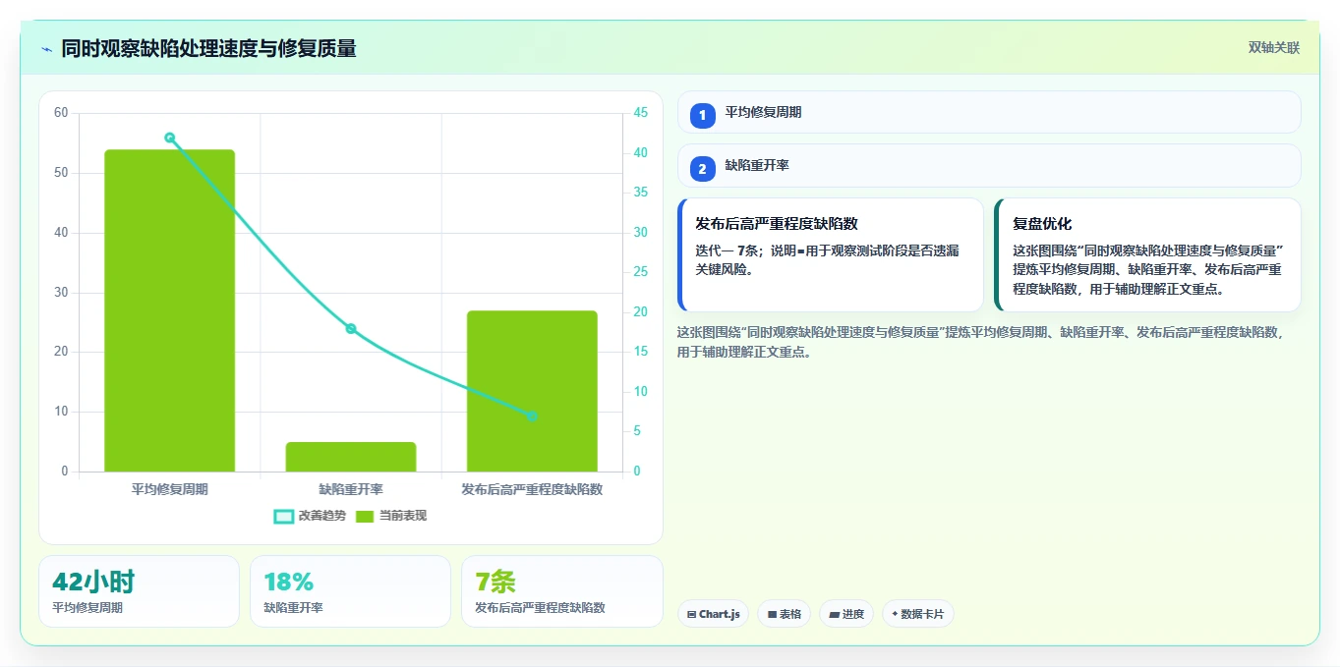Click the 双轴关联 label in the header
The height and width of the screenshot is (667, 1340).
point(1274,48)
